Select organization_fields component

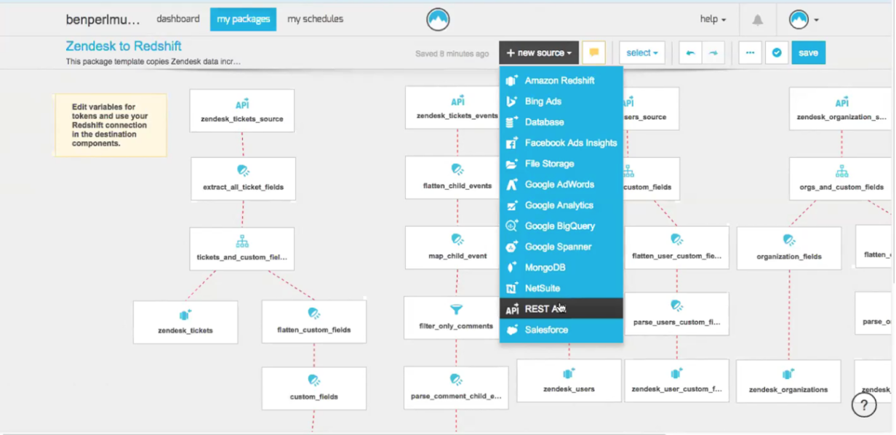pyautogui.click(x=789, y=249)
